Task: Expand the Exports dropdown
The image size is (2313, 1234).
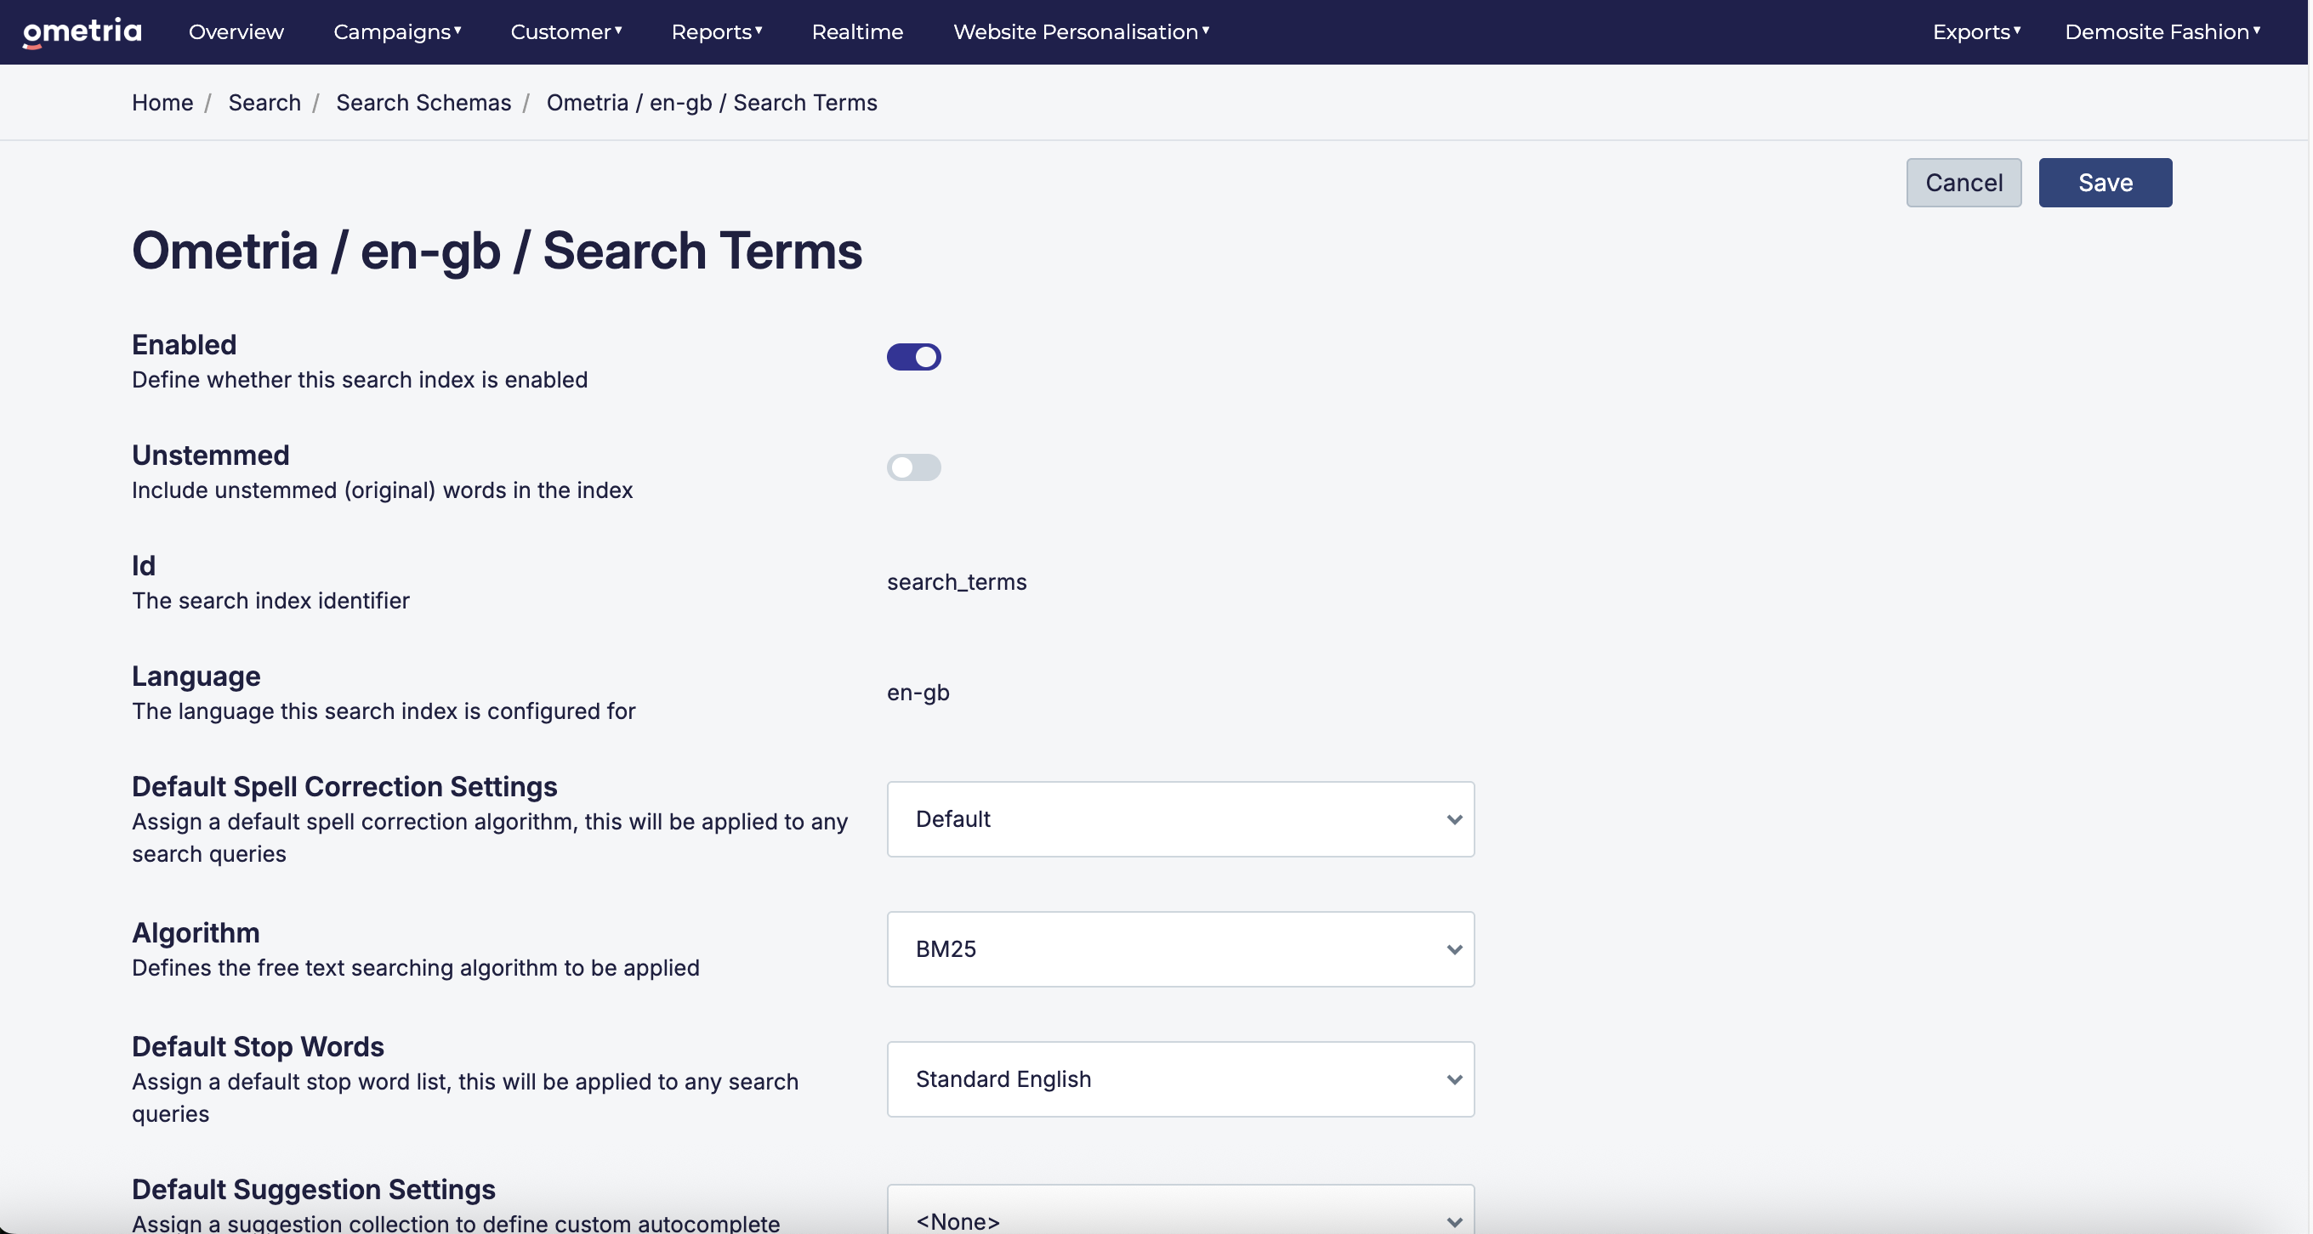Action: (1976, 32)
